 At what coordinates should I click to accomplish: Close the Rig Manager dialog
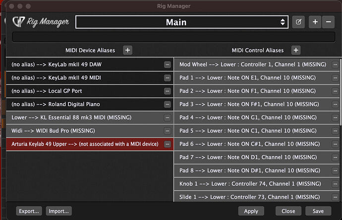[288, 211]
